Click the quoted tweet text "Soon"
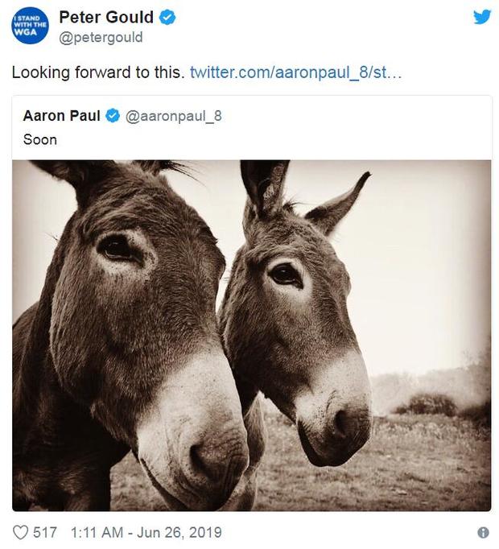The image size is (499, 549). click(x=40, y=139)
